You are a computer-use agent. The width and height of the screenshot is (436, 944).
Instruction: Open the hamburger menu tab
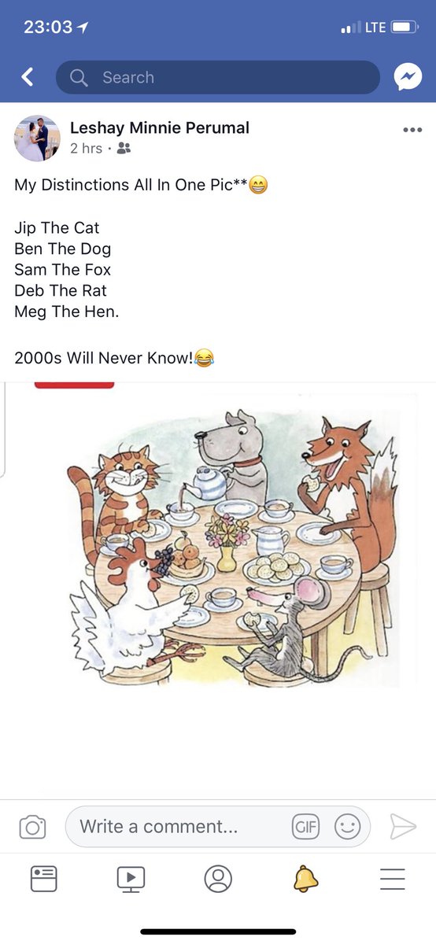392,878
